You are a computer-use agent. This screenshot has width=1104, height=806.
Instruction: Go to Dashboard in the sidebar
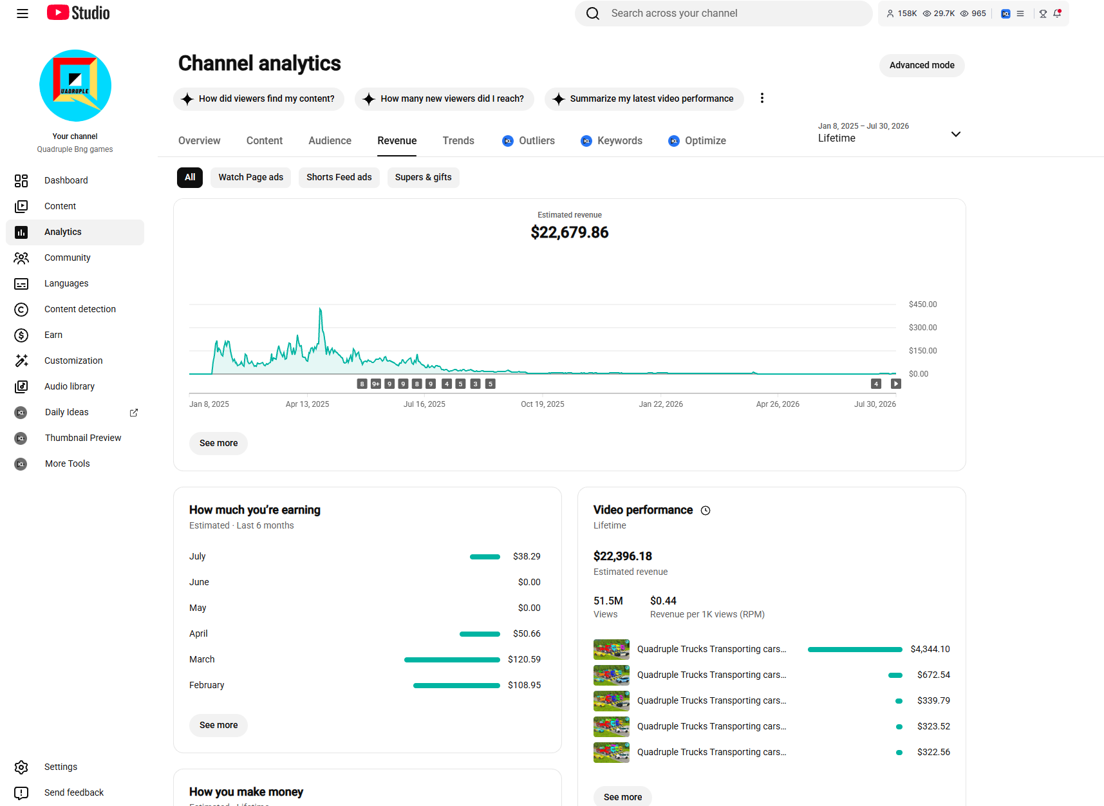point(75,180)
